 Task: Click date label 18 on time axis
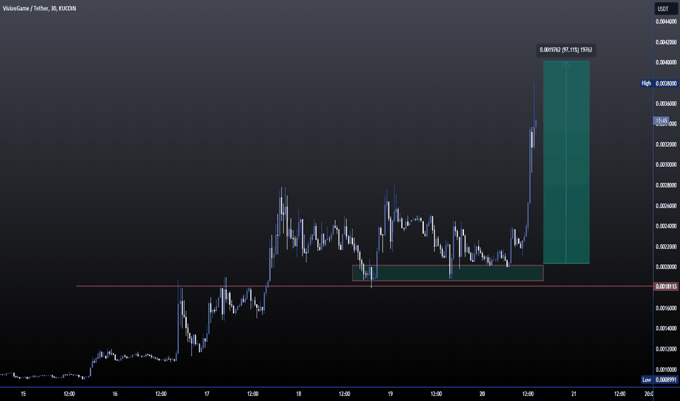298,394
